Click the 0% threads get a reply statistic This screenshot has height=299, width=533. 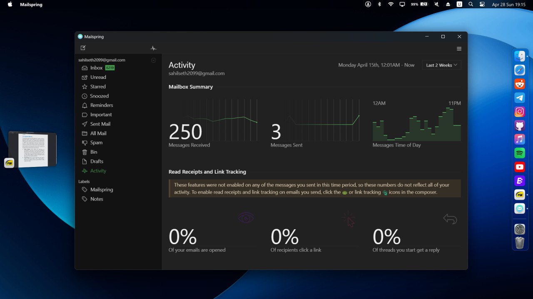(386, 237)
